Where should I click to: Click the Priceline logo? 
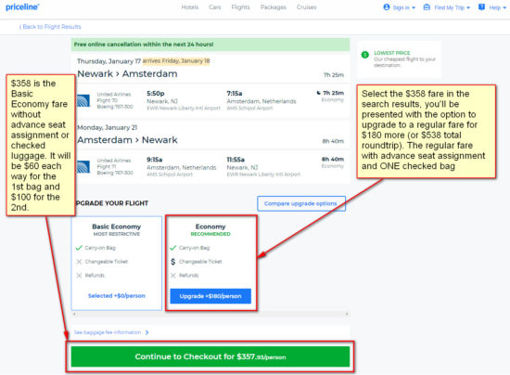click(x=22, y=6)
